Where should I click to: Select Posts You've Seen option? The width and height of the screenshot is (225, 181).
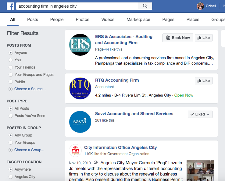[11, 116]
